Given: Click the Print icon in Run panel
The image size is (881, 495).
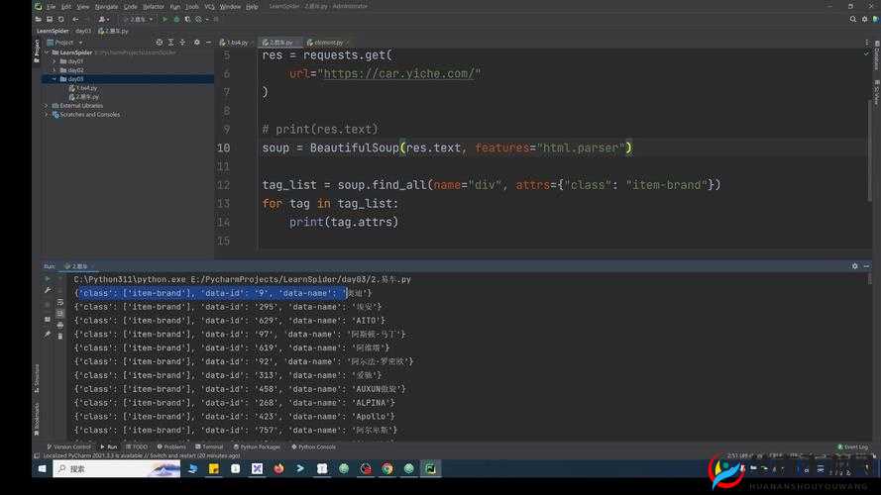Looking at the screenshot, I should [x=60, y=325].
